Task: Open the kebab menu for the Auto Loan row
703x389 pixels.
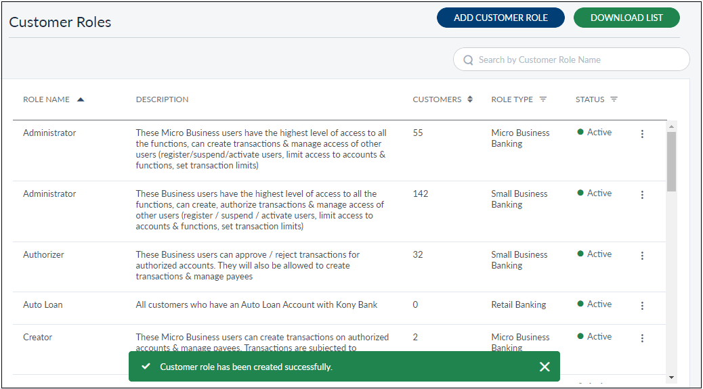Action: click(642, 306)
